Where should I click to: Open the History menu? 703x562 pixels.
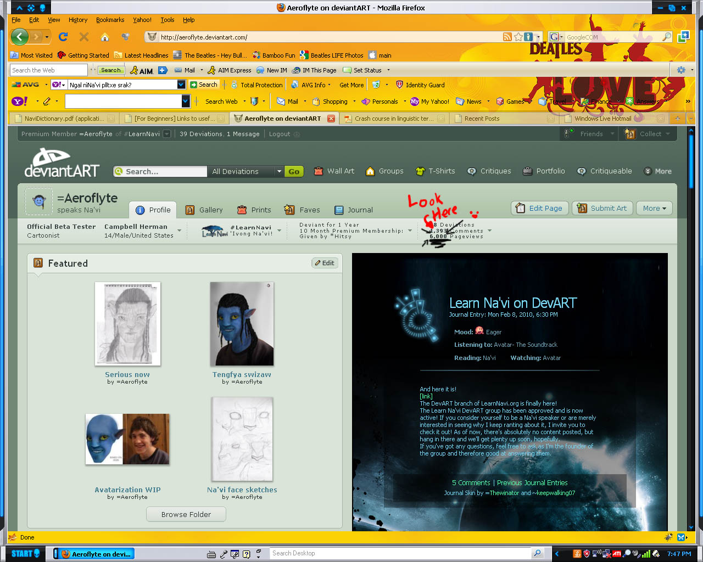(78, 20)
